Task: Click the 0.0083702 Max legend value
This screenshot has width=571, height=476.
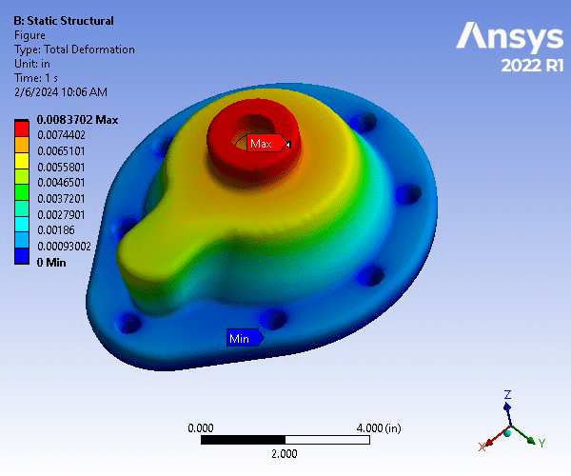Action: click(76, 119)
